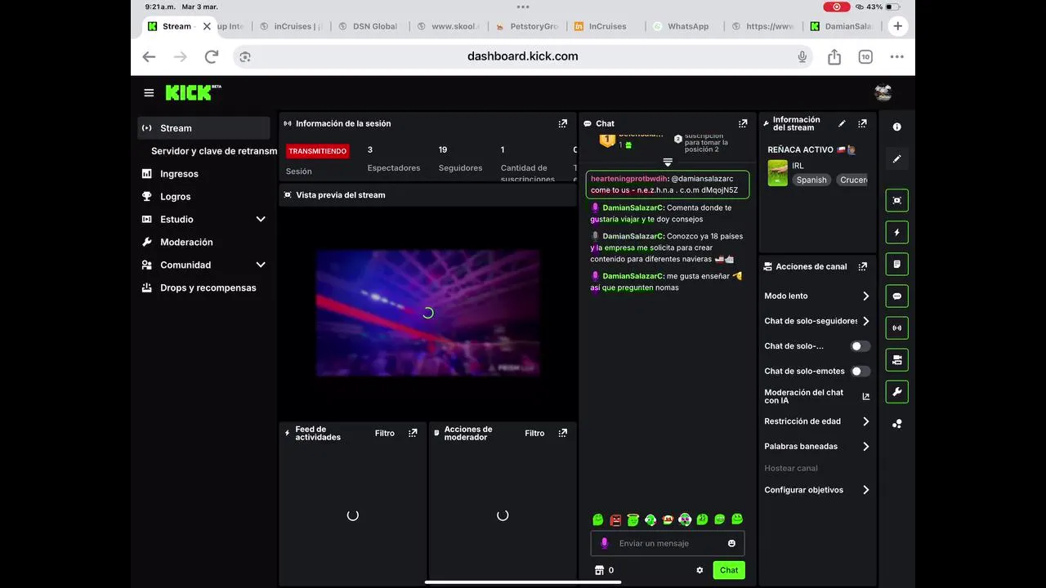Select Stream in the sidebar
The height and width of the screenshot is (588, 1046).
pos(204,128)
